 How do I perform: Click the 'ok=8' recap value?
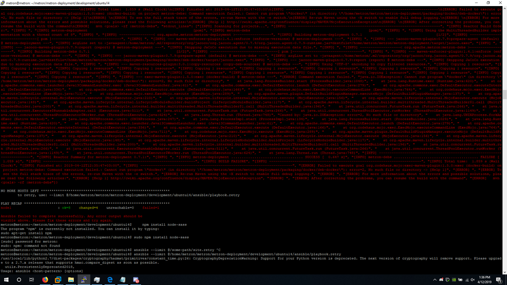(66, 208)
